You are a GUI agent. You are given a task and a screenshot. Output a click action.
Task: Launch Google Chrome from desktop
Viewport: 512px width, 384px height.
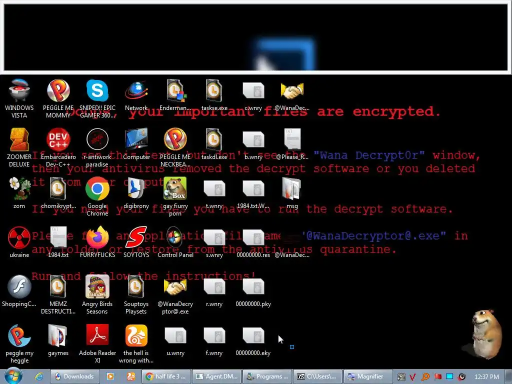[97, 196]
